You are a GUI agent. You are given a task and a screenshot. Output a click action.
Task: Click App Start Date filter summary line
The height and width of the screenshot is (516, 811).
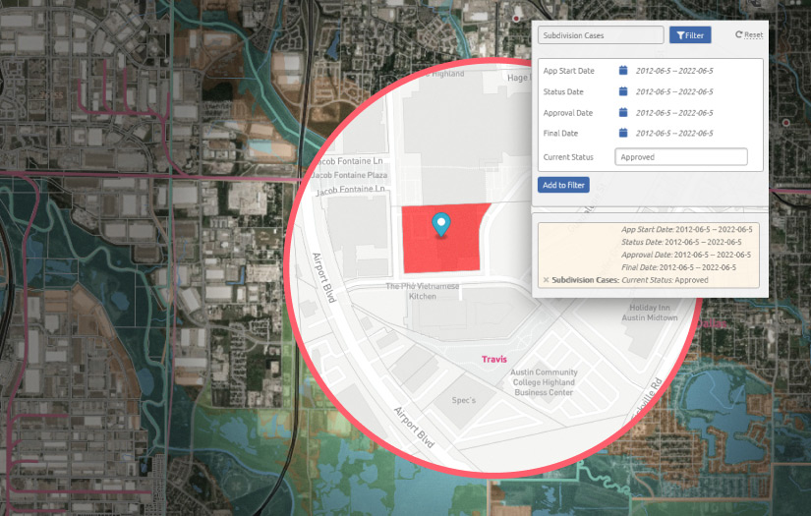687,229
